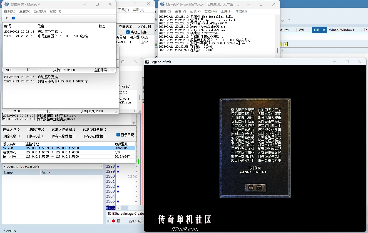The width and height of the screenshot is (368, 233).
Task: Switch to Winapi.Windows editor tab
Action: [x=341, y=30]
